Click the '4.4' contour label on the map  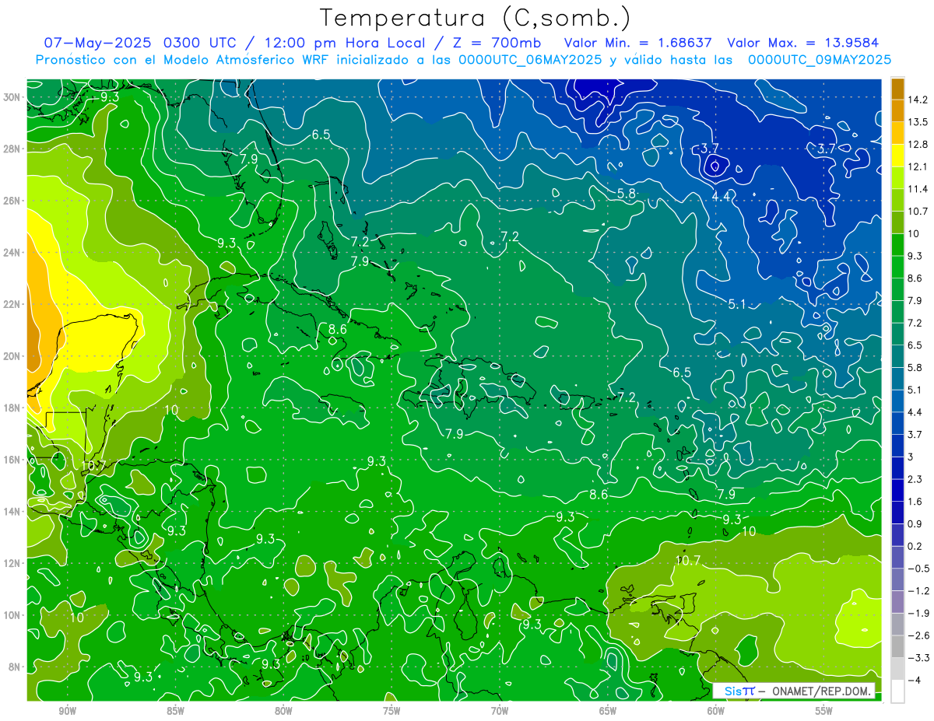point(722,197)
